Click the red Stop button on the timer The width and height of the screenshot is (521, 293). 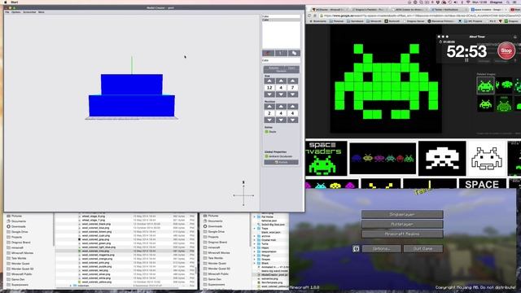[x=506, y=50]
